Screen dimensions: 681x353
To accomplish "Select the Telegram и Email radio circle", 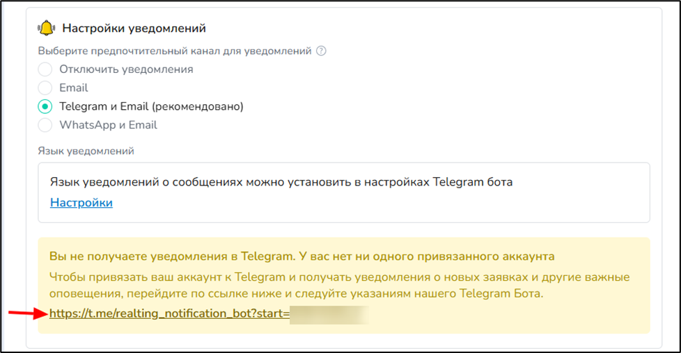I will pyautogui.click(x=45, y=106).
